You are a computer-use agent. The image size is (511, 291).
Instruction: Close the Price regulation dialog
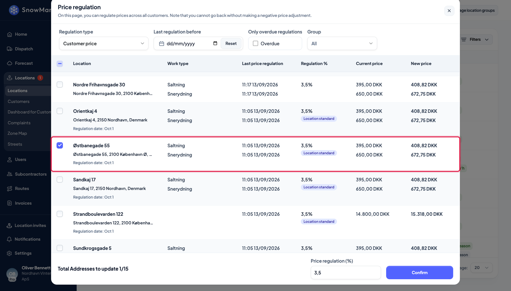point(449,11)
